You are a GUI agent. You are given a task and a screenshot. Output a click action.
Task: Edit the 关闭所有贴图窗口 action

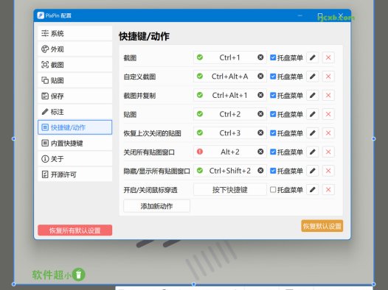(313, 152)
